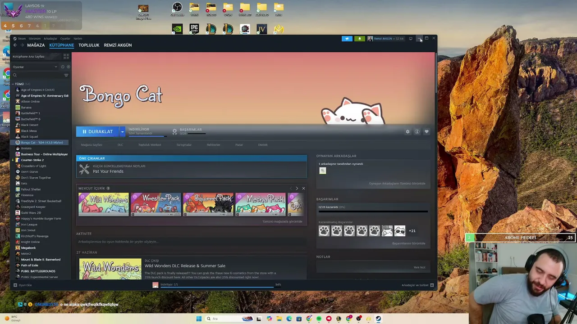Open the dropdown arrow beside Duraklat
Screen dimensions: 577x324
pyautogui.click(x=122, y=131)
